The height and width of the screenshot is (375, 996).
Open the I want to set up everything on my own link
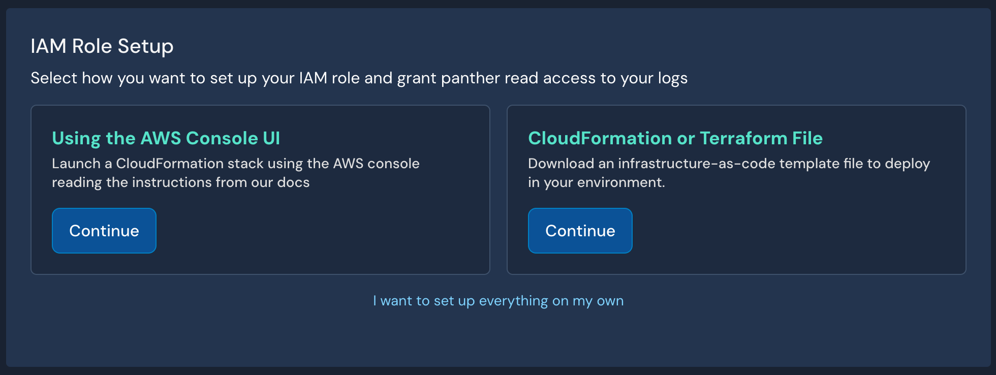[498, 300]
